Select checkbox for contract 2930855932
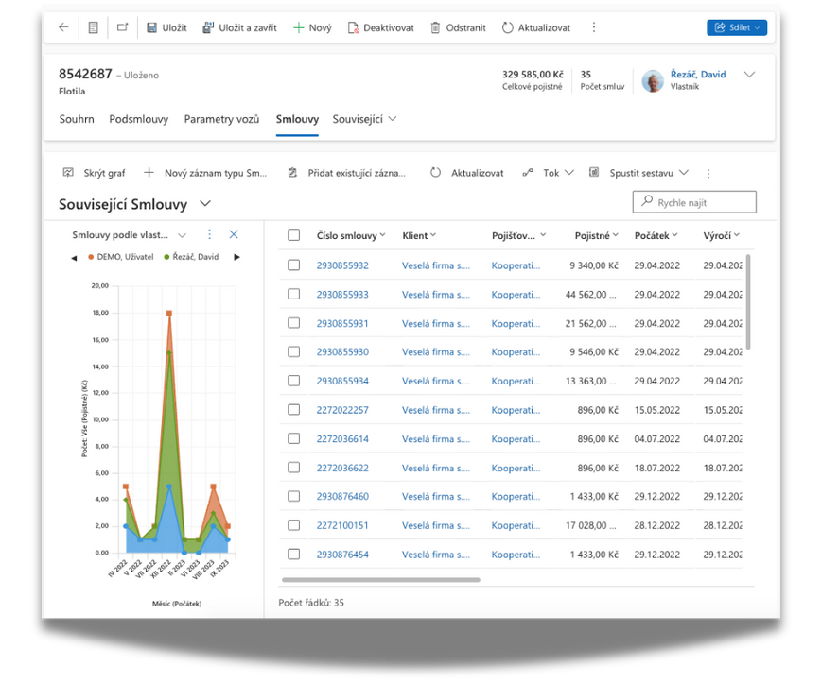The width and height of the screenshot is (822, 683). [x=294, y=265]
